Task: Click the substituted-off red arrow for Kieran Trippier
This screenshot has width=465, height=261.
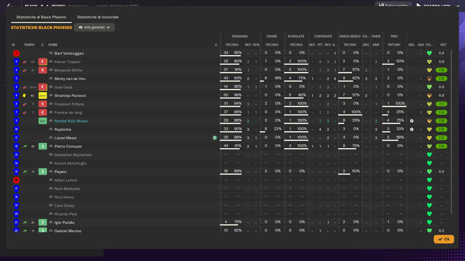Action: 25,62
